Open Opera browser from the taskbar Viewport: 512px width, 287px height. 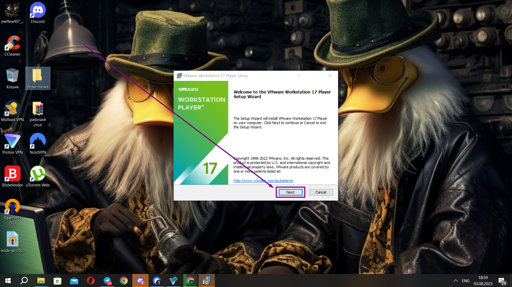pyautogui.click(x=91, y=281)
